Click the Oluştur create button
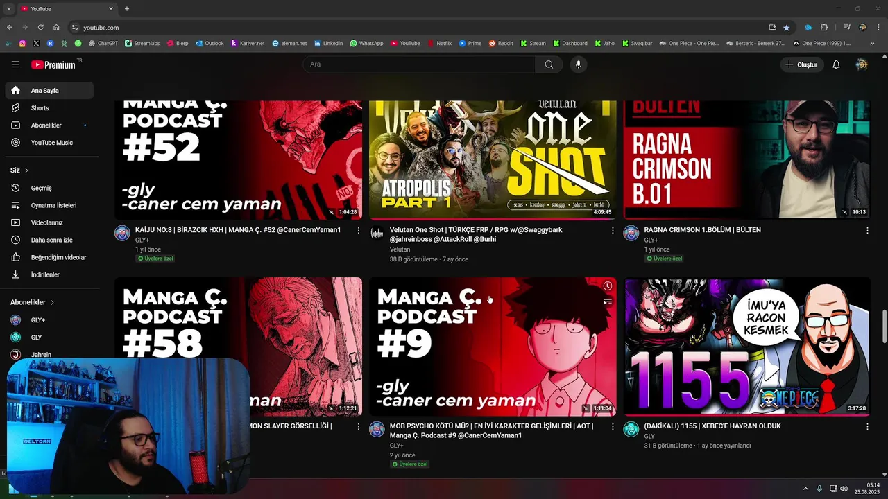This screenshot has height=499, width=888. [801, 64]
